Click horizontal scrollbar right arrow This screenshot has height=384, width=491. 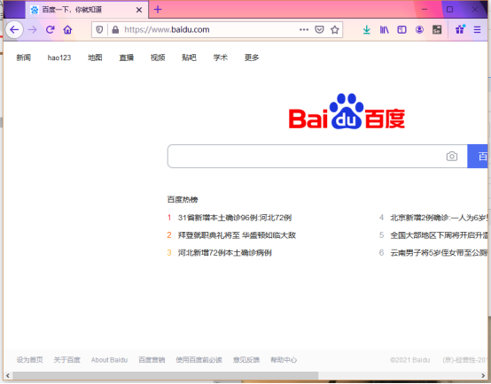[x=483, y=375]
